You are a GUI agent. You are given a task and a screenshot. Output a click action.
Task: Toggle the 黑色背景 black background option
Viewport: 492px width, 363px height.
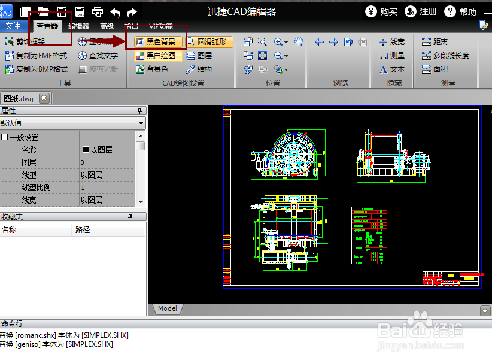point(159,42)
